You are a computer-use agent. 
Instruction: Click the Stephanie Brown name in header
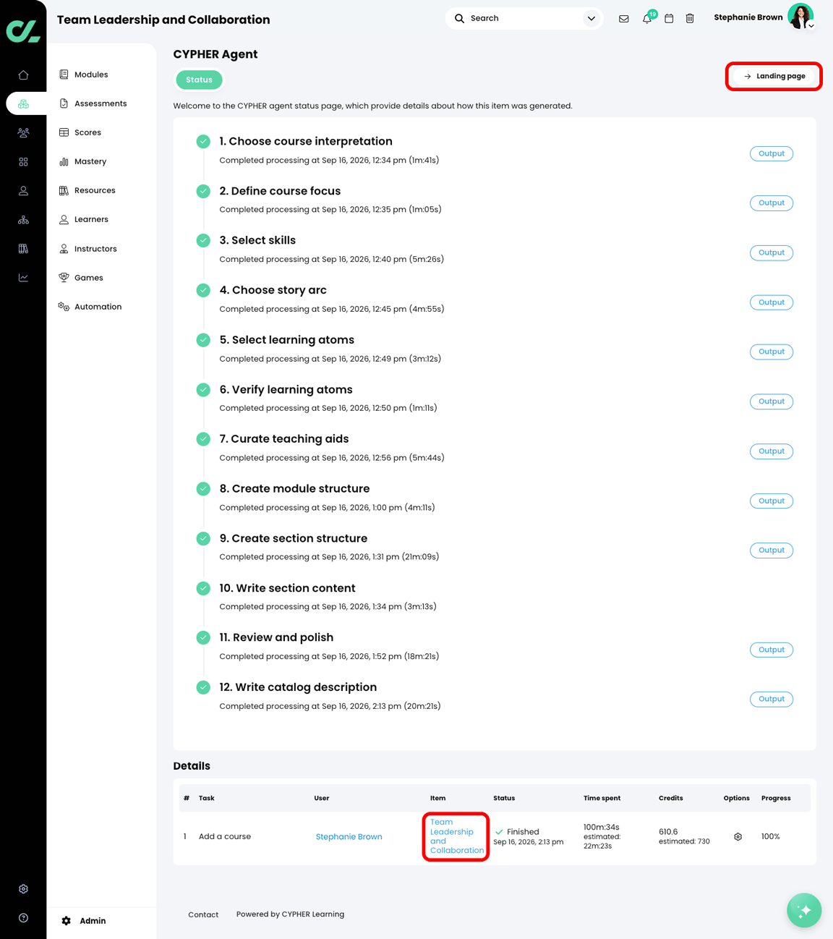(748, 17)
